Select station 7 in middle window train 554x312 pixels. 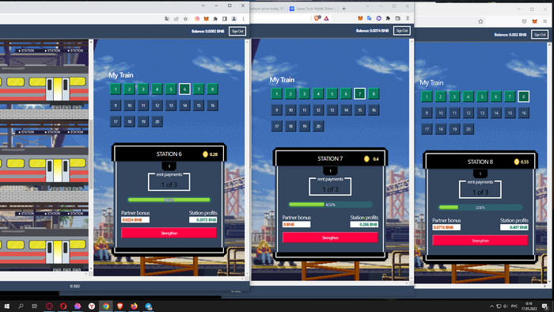(359, 93)
